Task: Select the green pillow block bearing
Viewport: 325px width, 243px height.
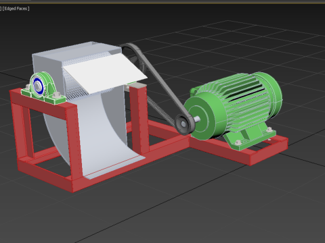Action: click(43, 88)
